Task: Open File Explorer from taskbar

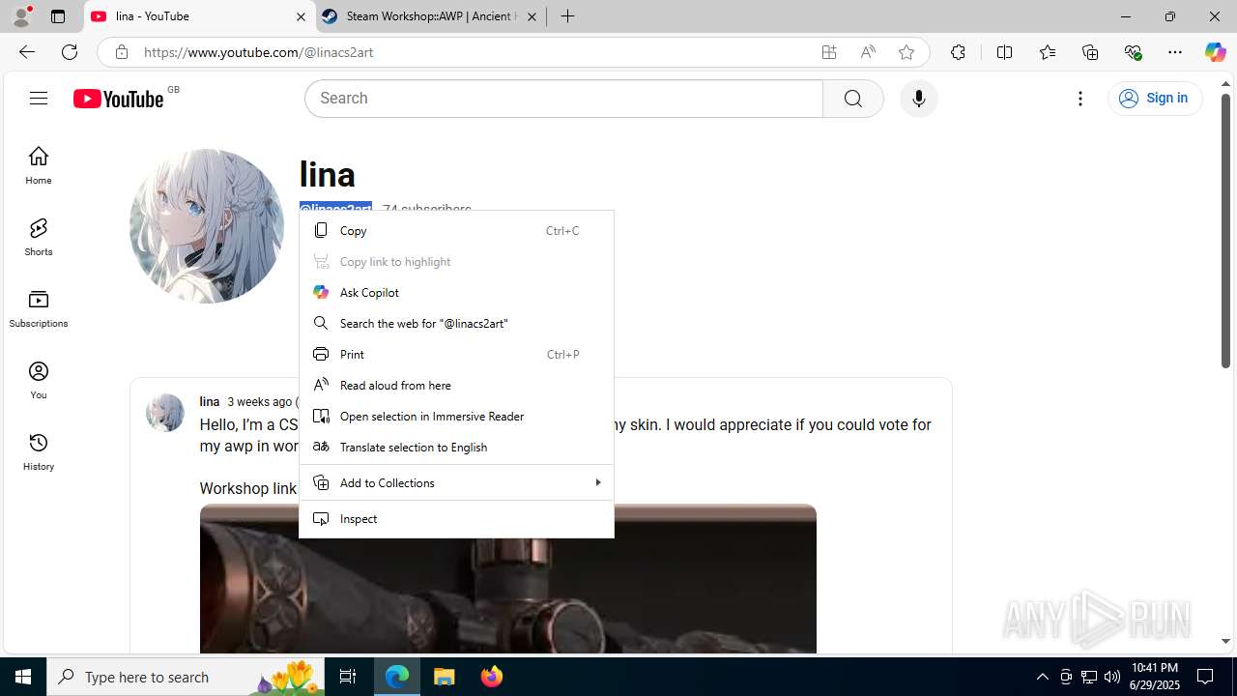Action: pyautogui.click(x=445, y=677)
